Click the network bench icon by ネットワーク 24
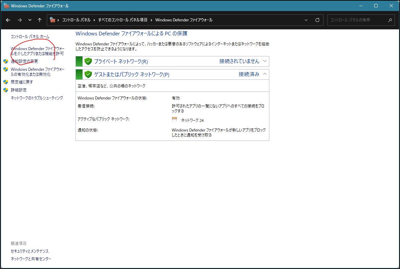This screenshot has height=269, width=400. click(x=174, y=119)
